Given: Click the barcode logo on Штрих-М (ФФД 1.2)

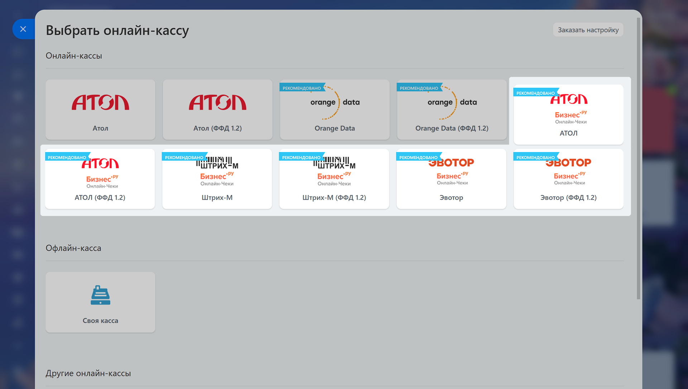Looking at the screenshot, I should (334, 163).
